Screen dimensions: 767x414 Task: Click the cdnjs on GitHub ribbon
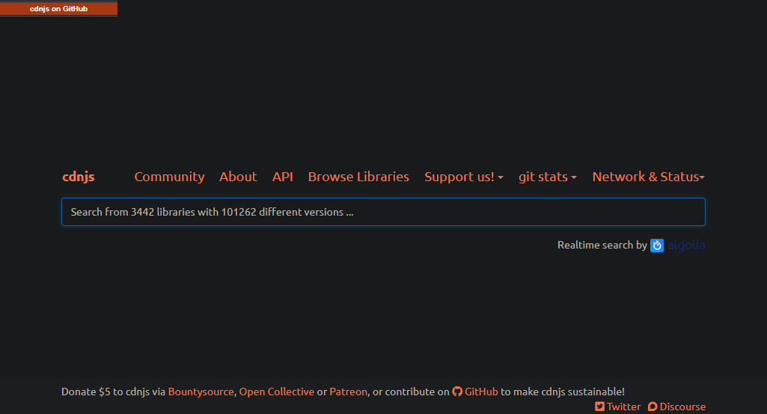58,9
